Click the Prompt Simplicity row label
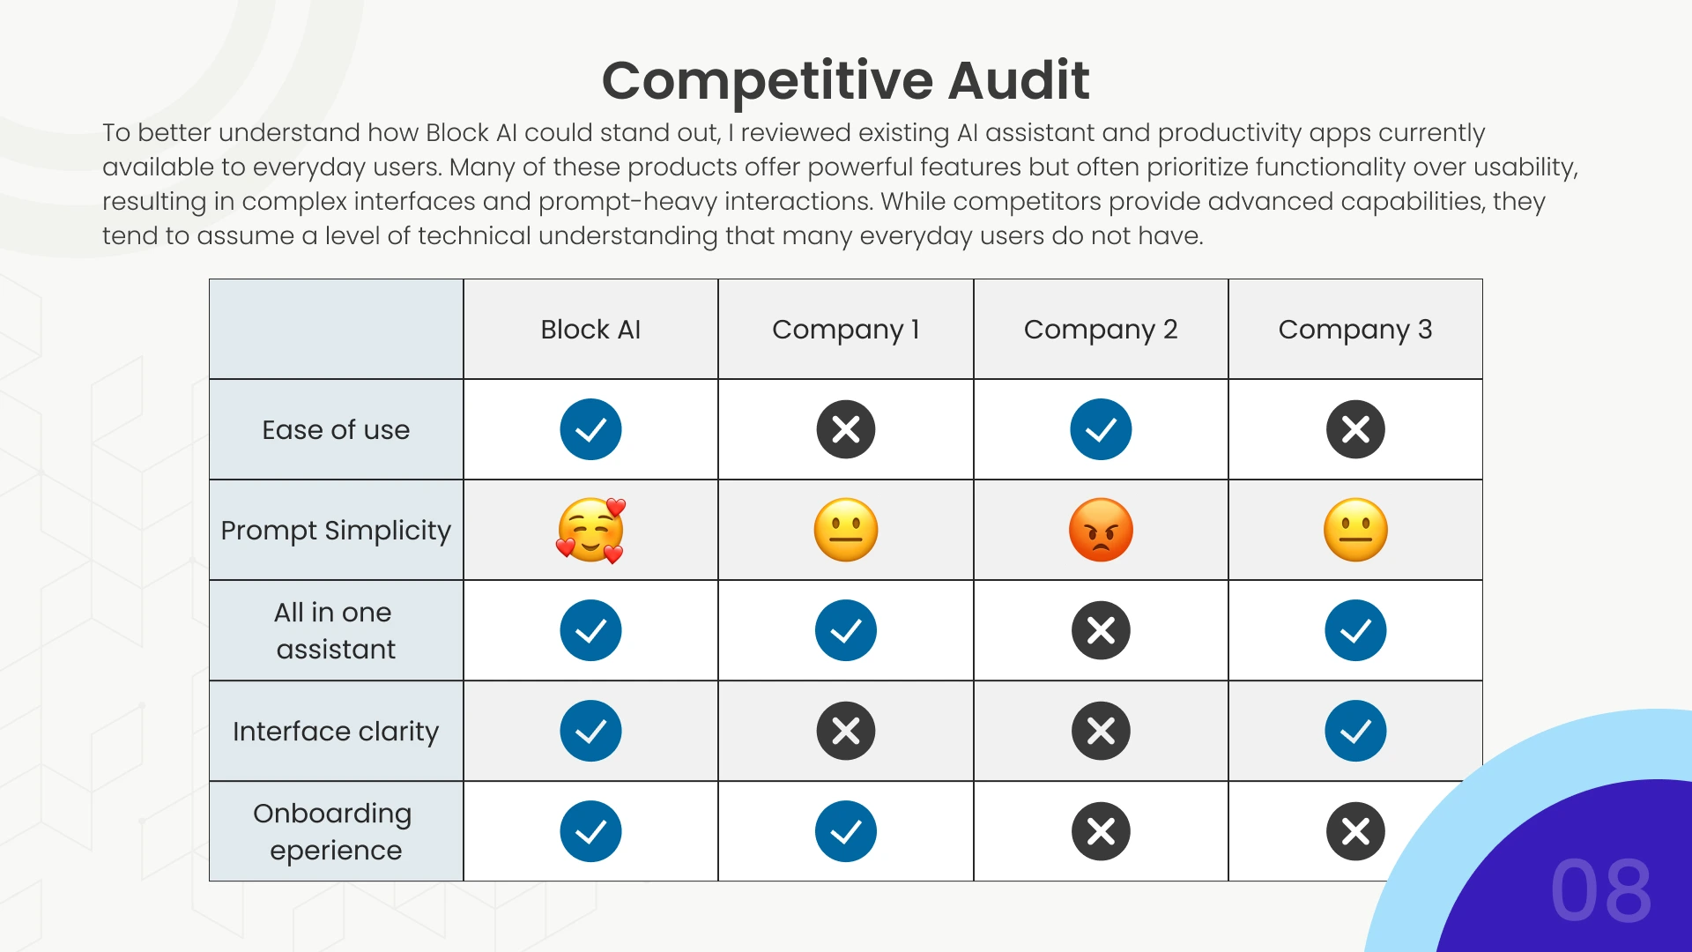 336,531
